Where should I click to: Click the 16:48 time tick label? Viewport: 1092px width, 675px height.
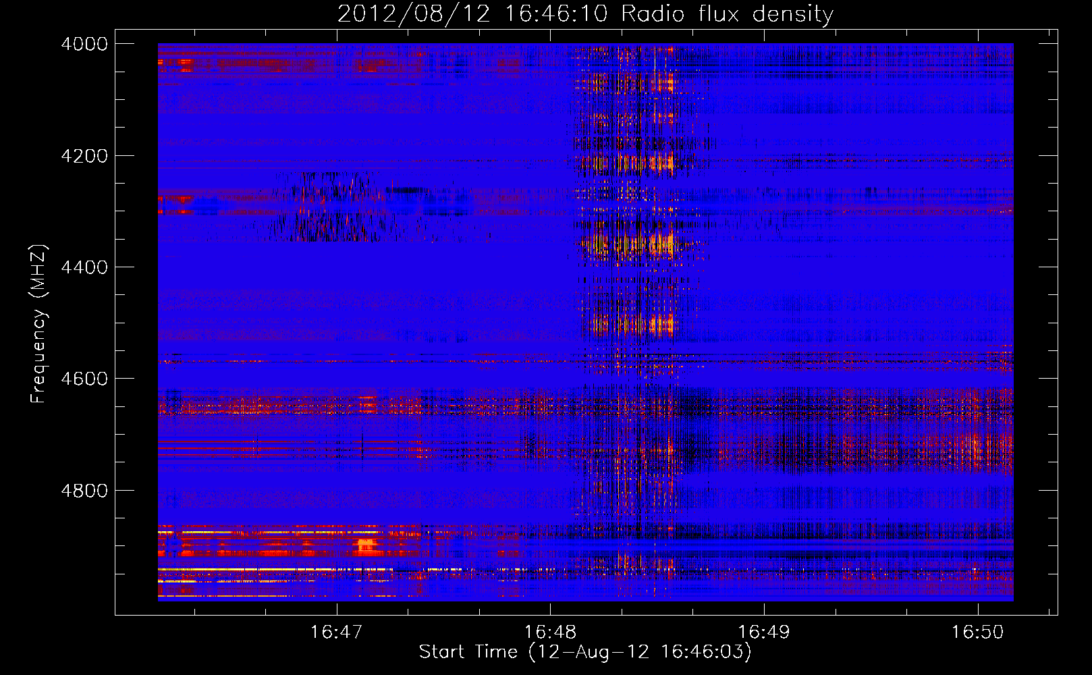click(550, 632)
